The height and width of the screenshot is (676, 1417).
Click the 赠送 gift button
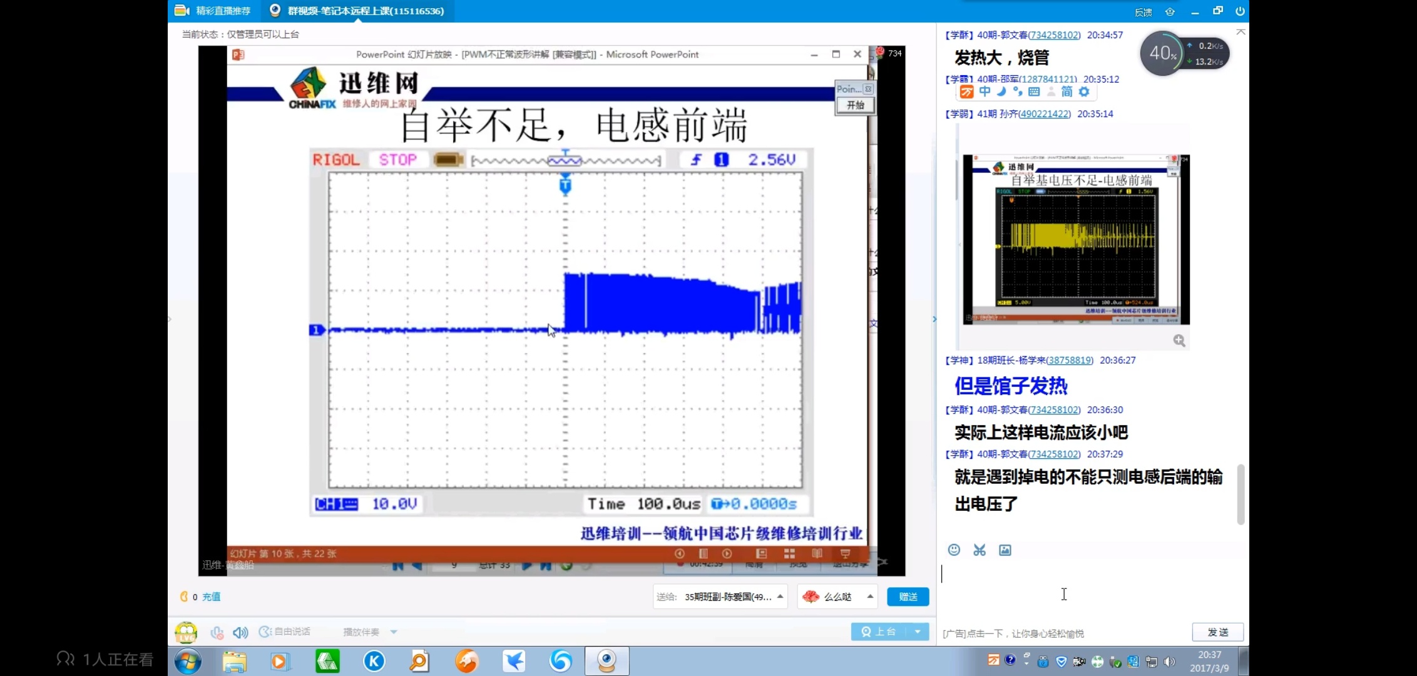[x=908, y=597]
